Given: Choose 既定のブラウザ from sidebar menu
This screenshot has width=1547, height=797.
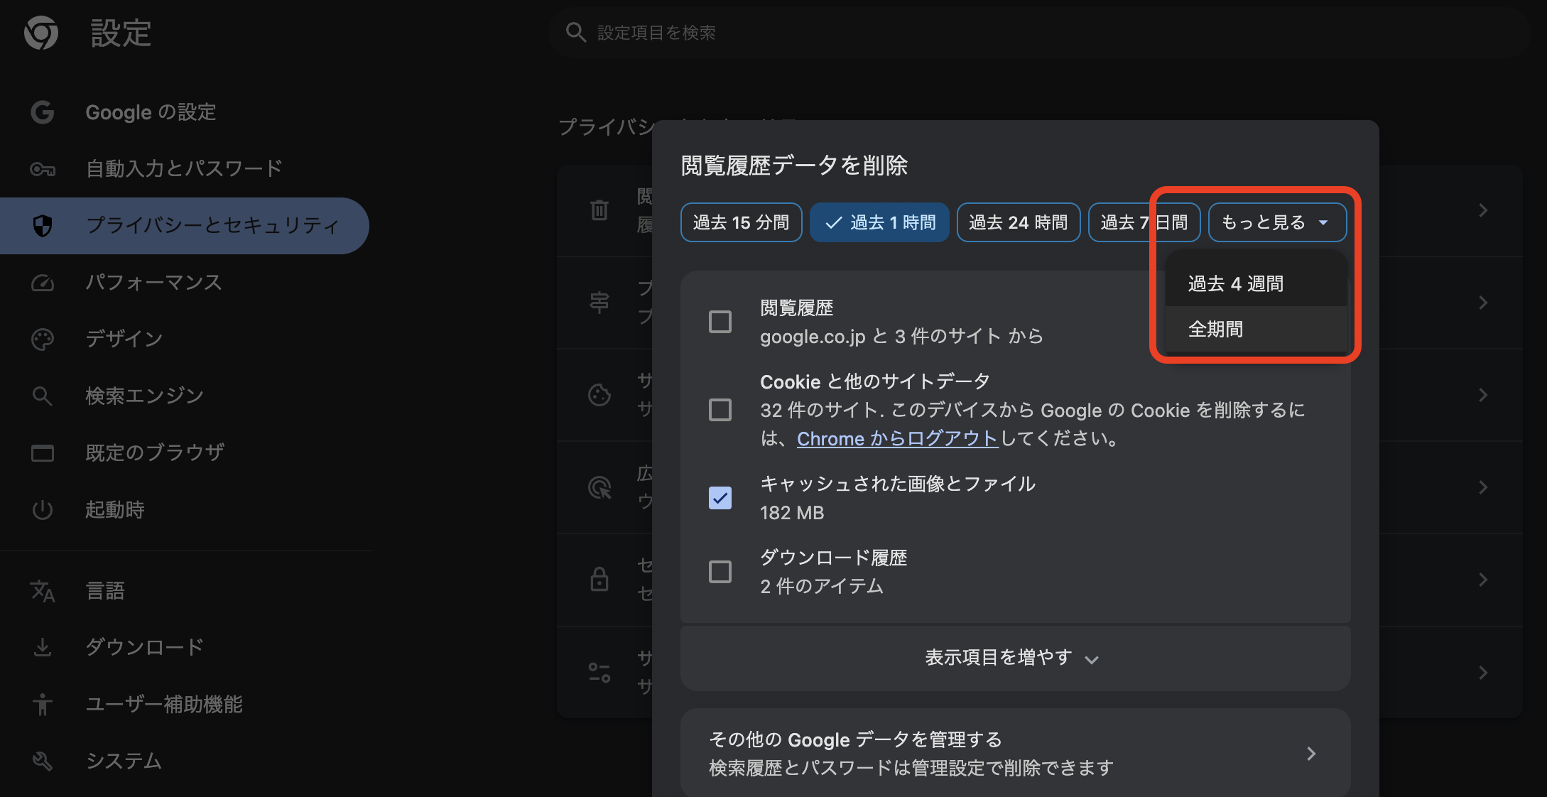Looking at the screenshot, I should 155,452.
